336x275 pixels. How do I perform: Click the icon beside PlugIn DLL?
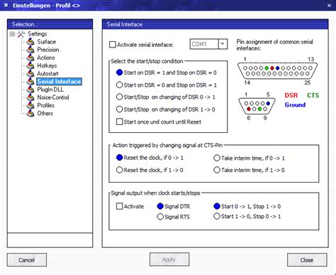(x=30, y=90)
